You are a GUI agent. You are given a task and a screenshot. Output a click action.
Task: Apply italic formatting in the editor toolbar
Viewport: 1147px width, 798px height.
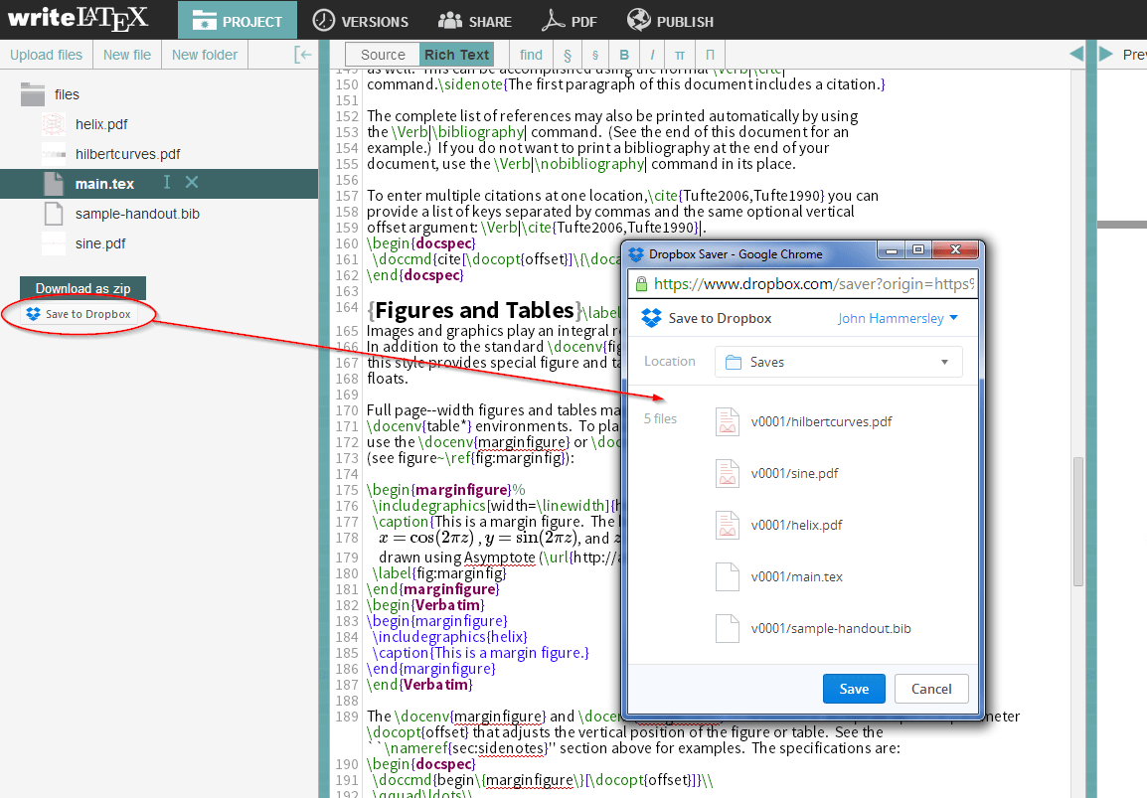tap(652, 55)
